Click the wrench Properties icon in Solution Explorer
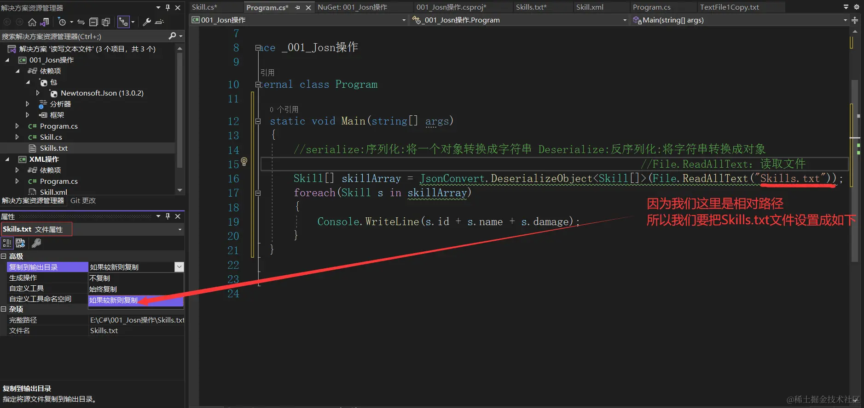The image size is (864, 408). tap(147, 22)
